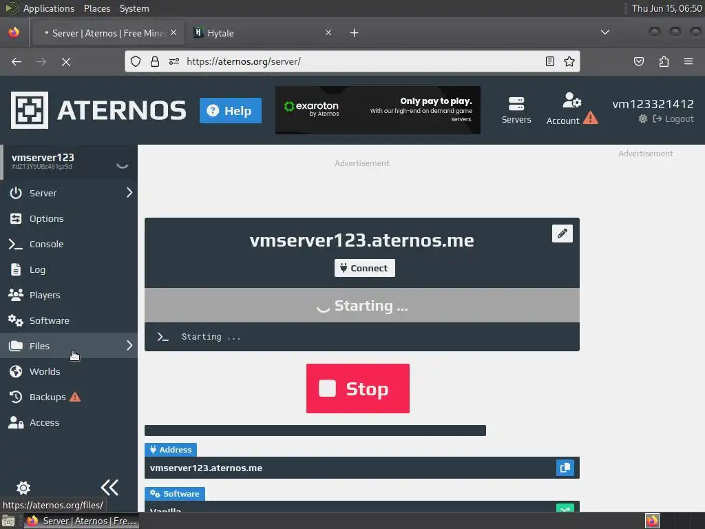Click the Aternos logo icon
The width and height of the screenshot is (705, 529).
pyautogui.click(x=29, y=110)
